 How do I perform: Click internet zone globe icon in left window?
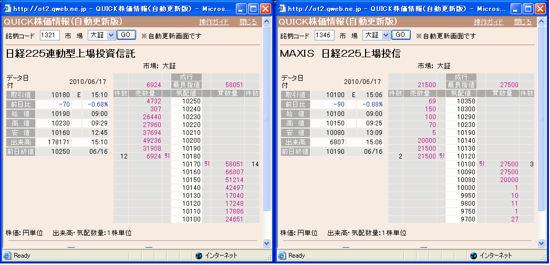tap(199, 256)
